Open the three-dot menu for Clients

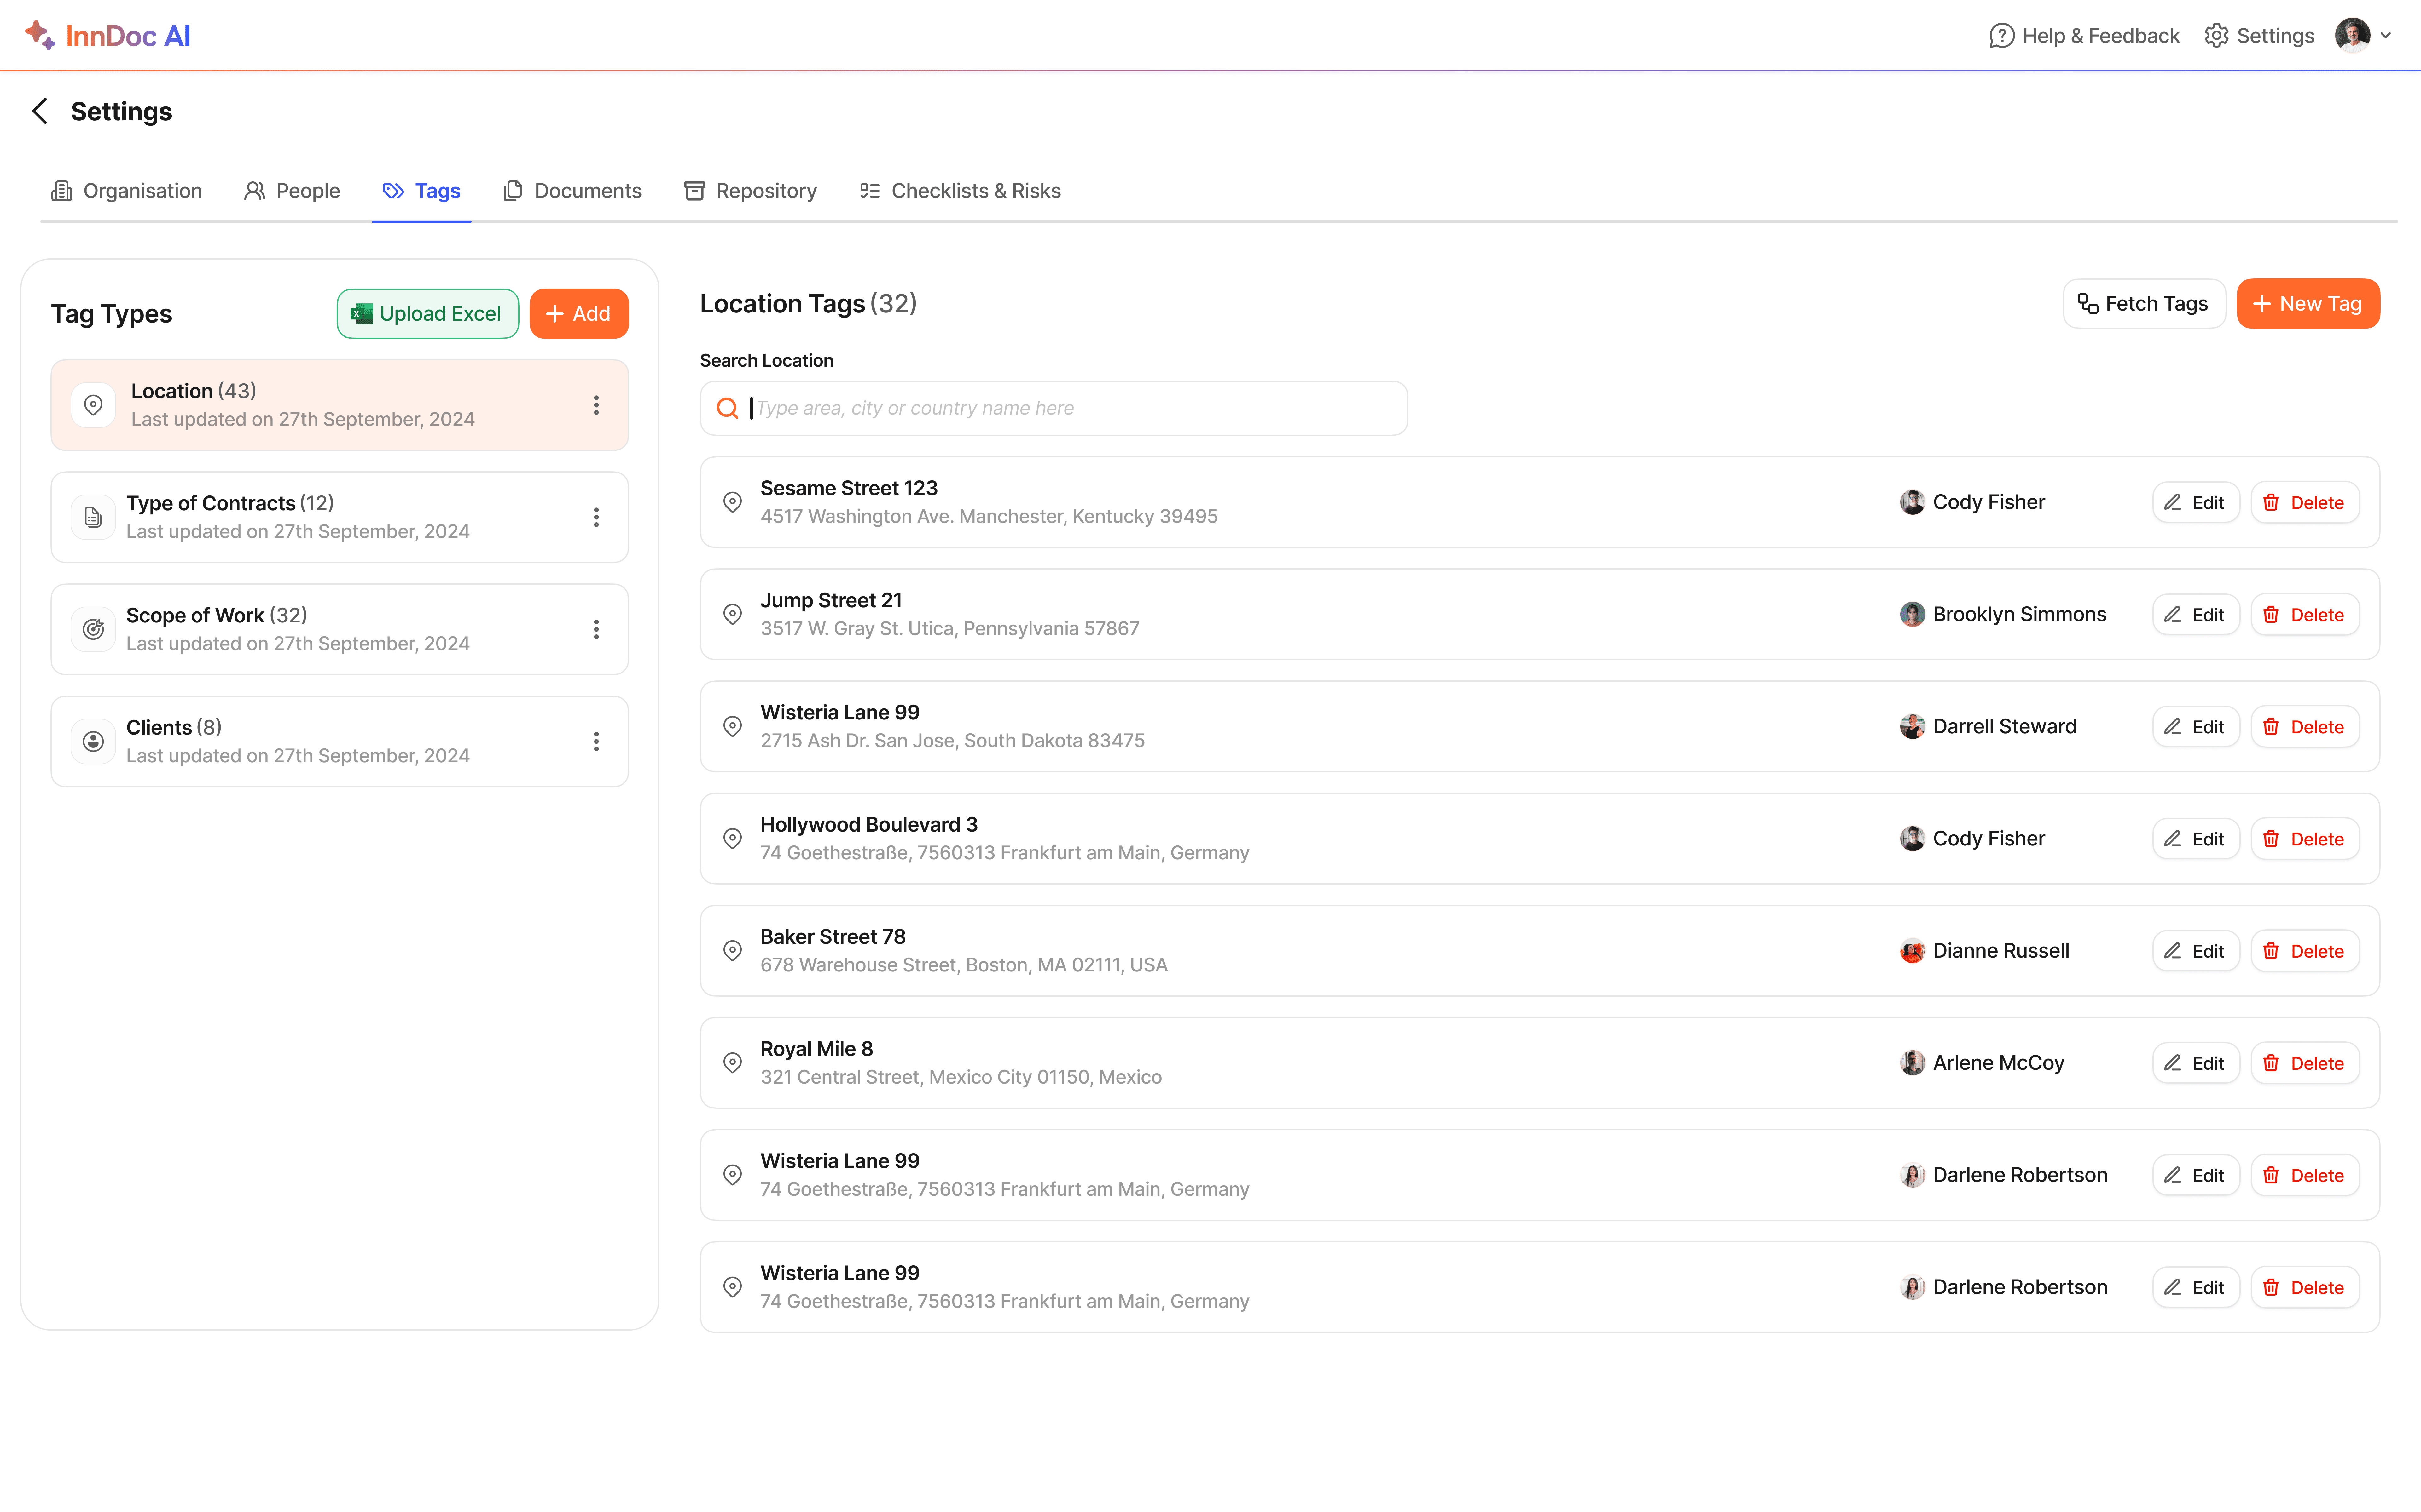[596, 741]
